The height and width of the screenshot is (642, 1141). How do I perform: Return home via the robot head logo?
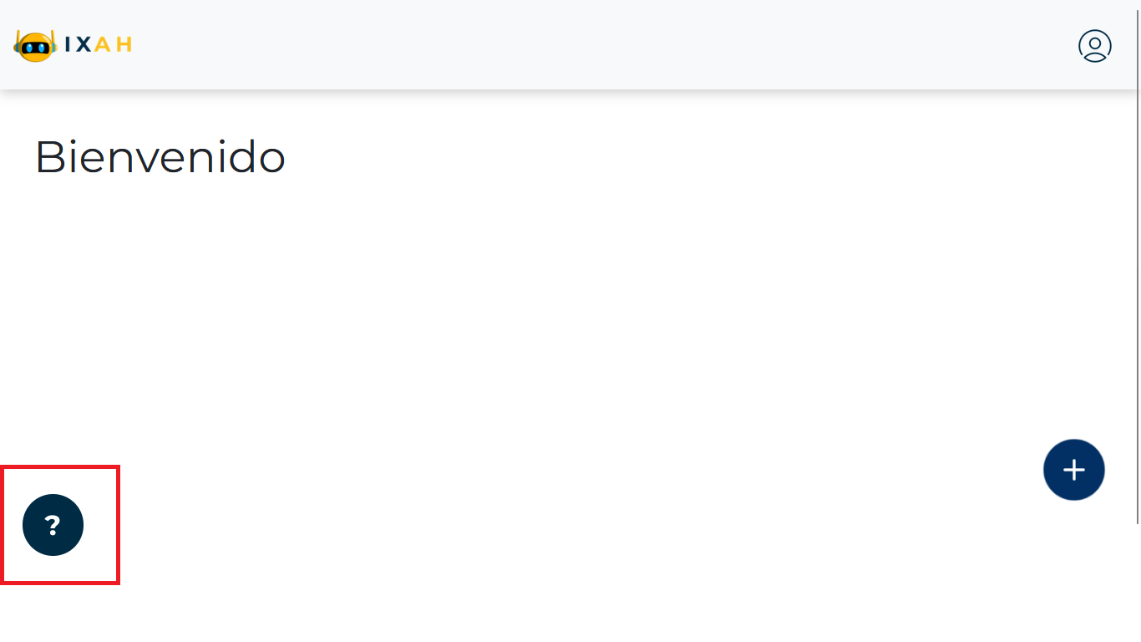pyautogui.click(x=35, y=46)
